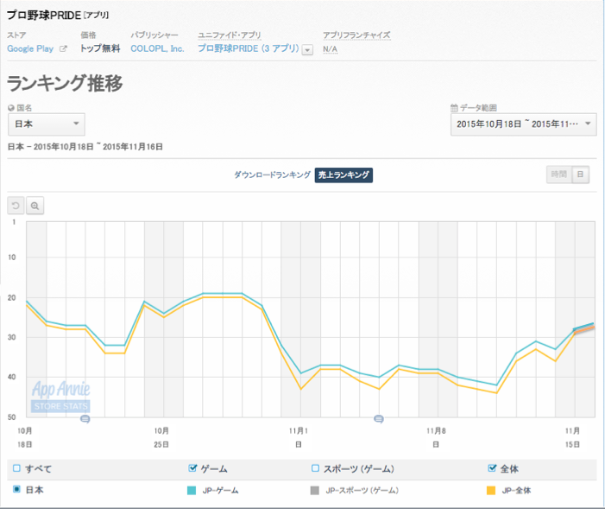The image size is (605, 509).
Task: Click the chart comment marker near 11月5日
Action: point(379,419)
